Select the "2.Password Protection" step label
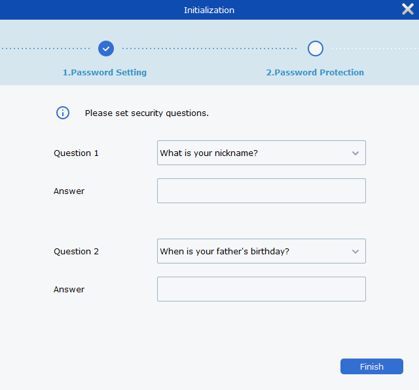 (x=315, y=73)
